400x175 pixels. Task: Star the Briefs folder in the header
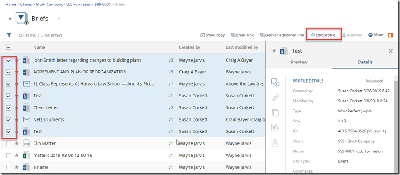10,19
